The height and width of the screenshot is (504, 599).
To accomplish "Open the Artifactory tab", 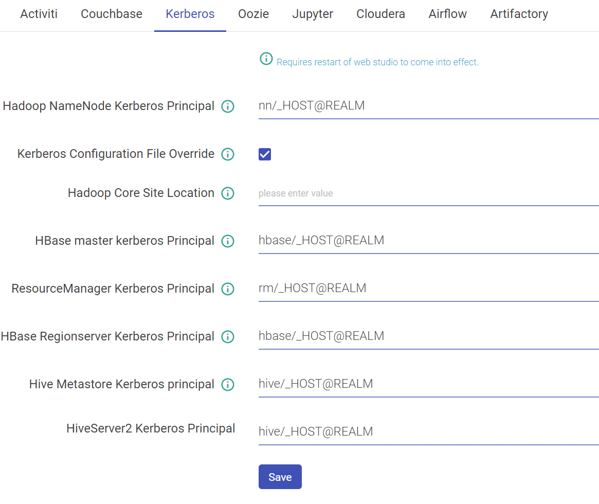I will click(519, 14).
